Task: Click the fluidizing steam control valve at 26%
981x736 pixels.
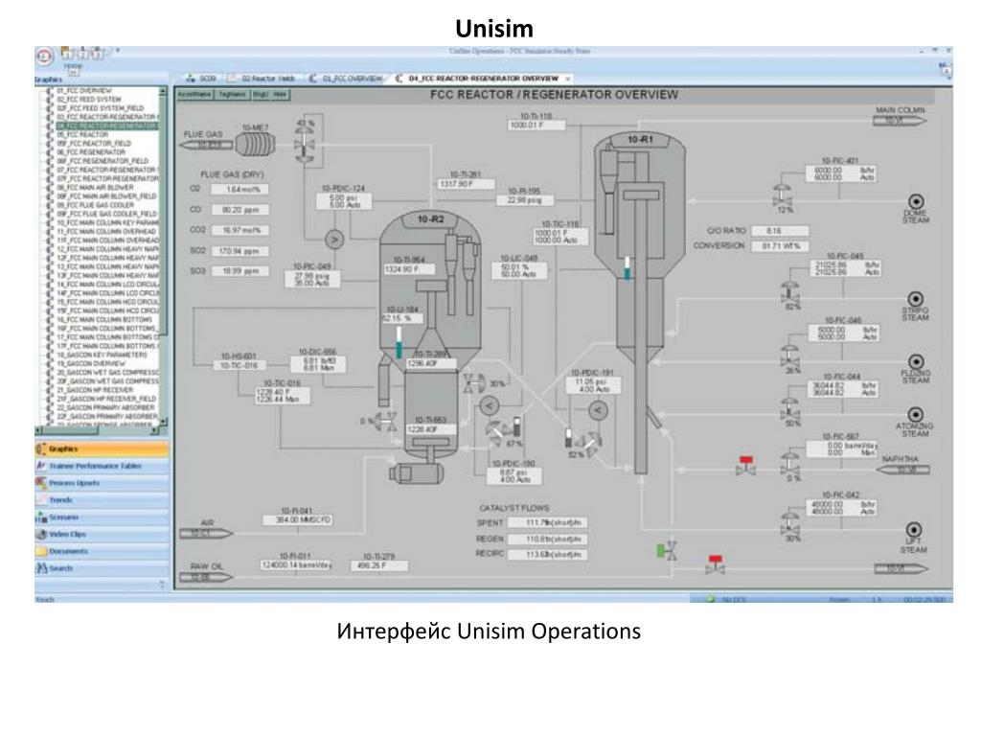Action: 790,356
